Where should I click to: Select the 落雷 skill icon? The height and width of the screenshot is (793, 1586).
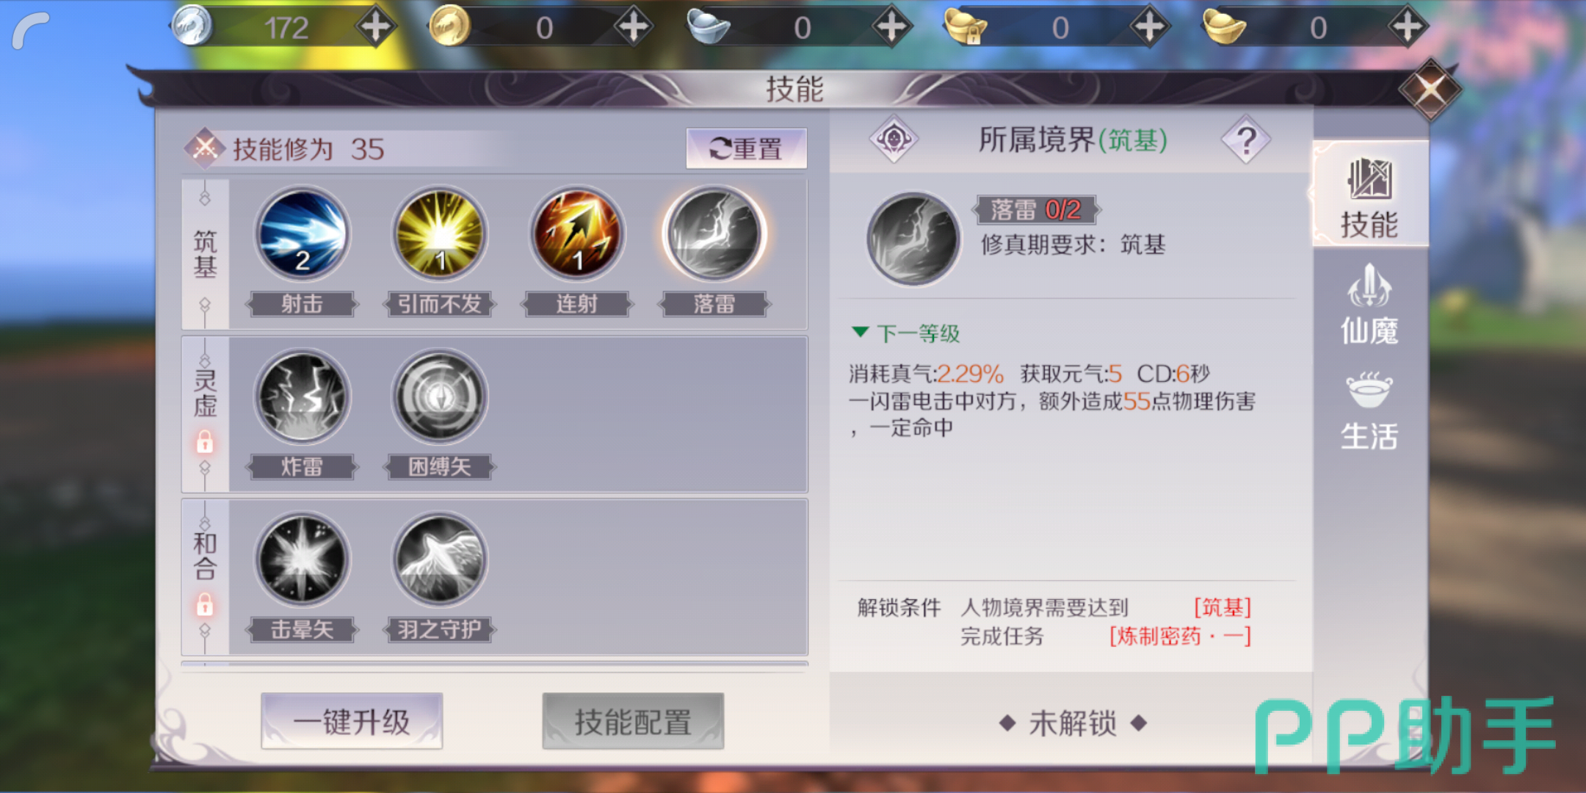click(714, 235)
